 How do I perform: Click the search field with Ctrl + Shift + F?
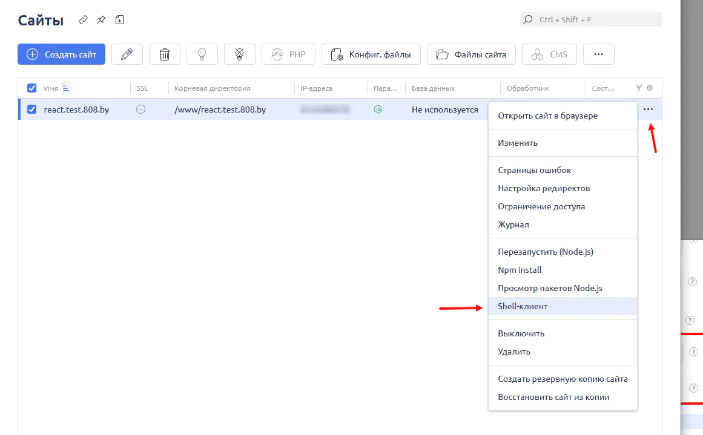click(590, 19)
